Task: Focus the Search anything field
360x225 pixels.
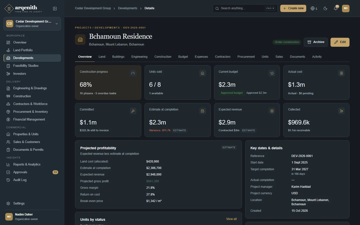Action: (x=245, y=8)
